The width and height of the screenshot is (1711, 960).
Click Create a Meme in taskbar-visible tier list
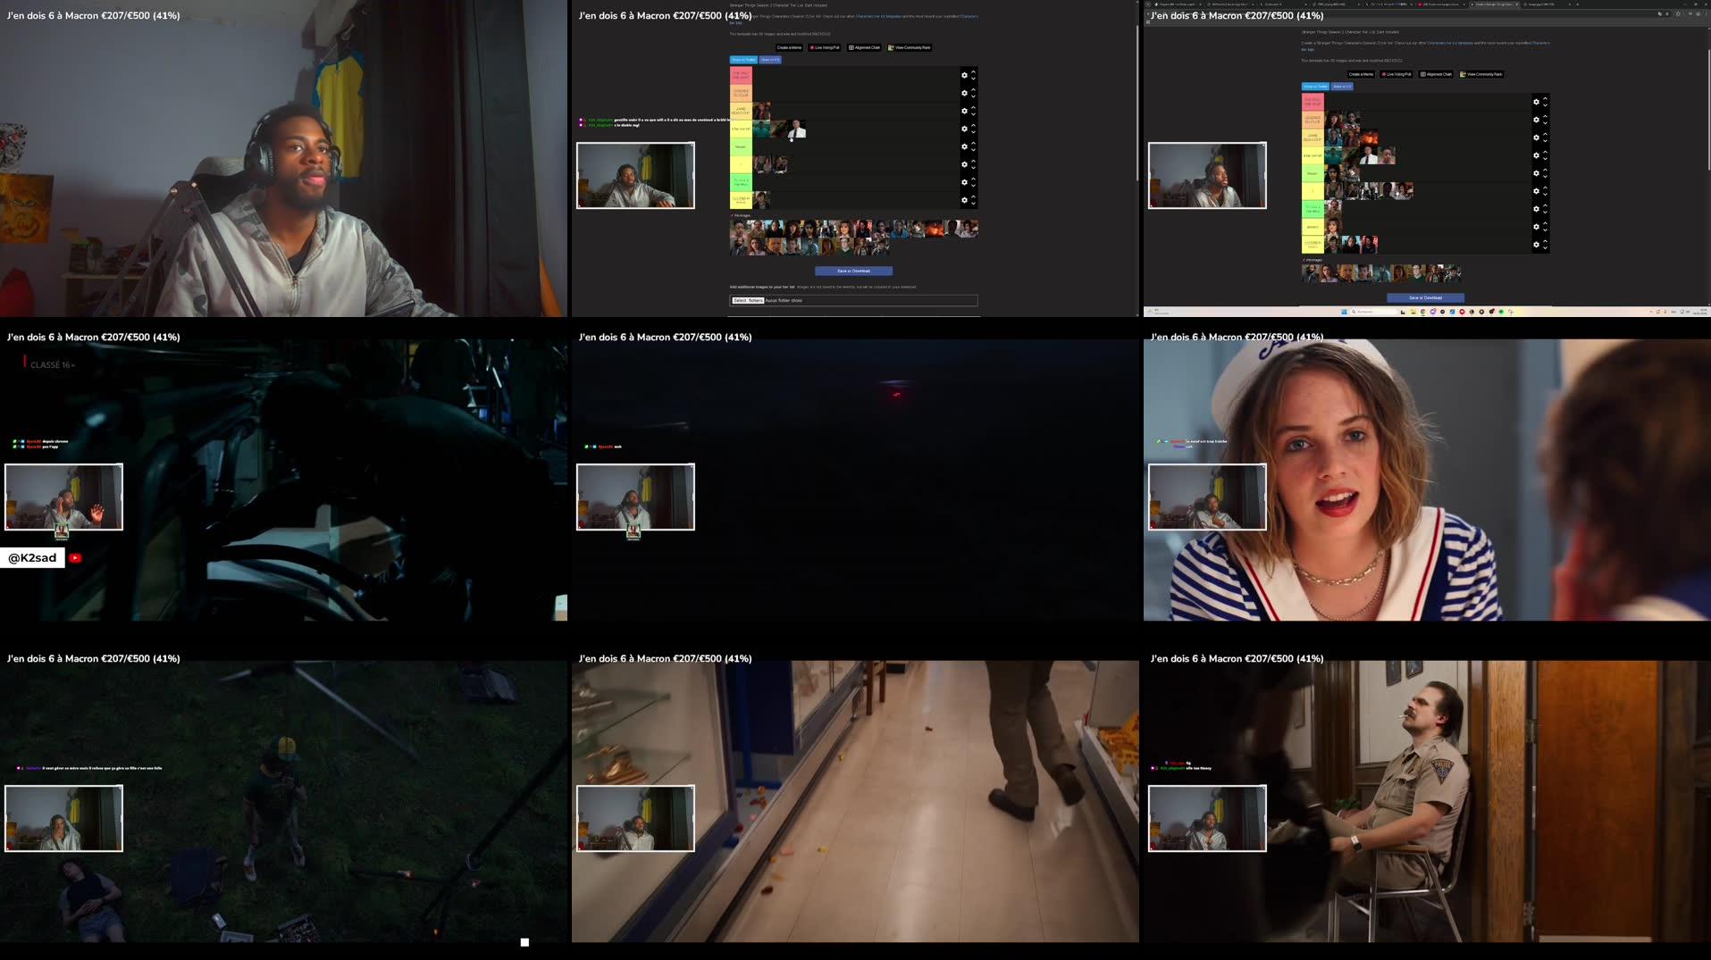[x=1361, y=74]
